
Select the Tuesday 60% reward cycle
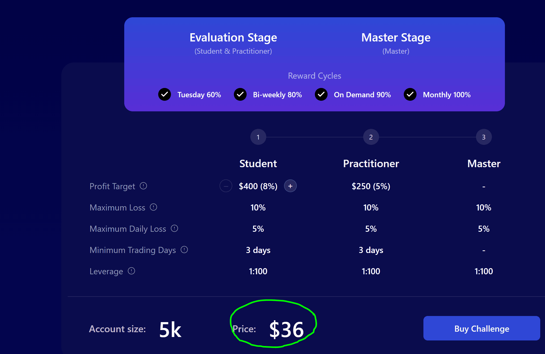165,95
